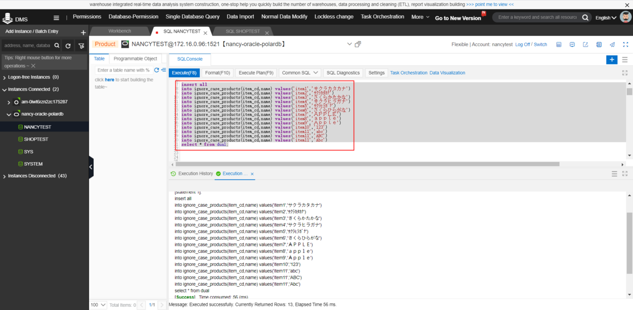Add a new SQL console tab

coord(611,59)
